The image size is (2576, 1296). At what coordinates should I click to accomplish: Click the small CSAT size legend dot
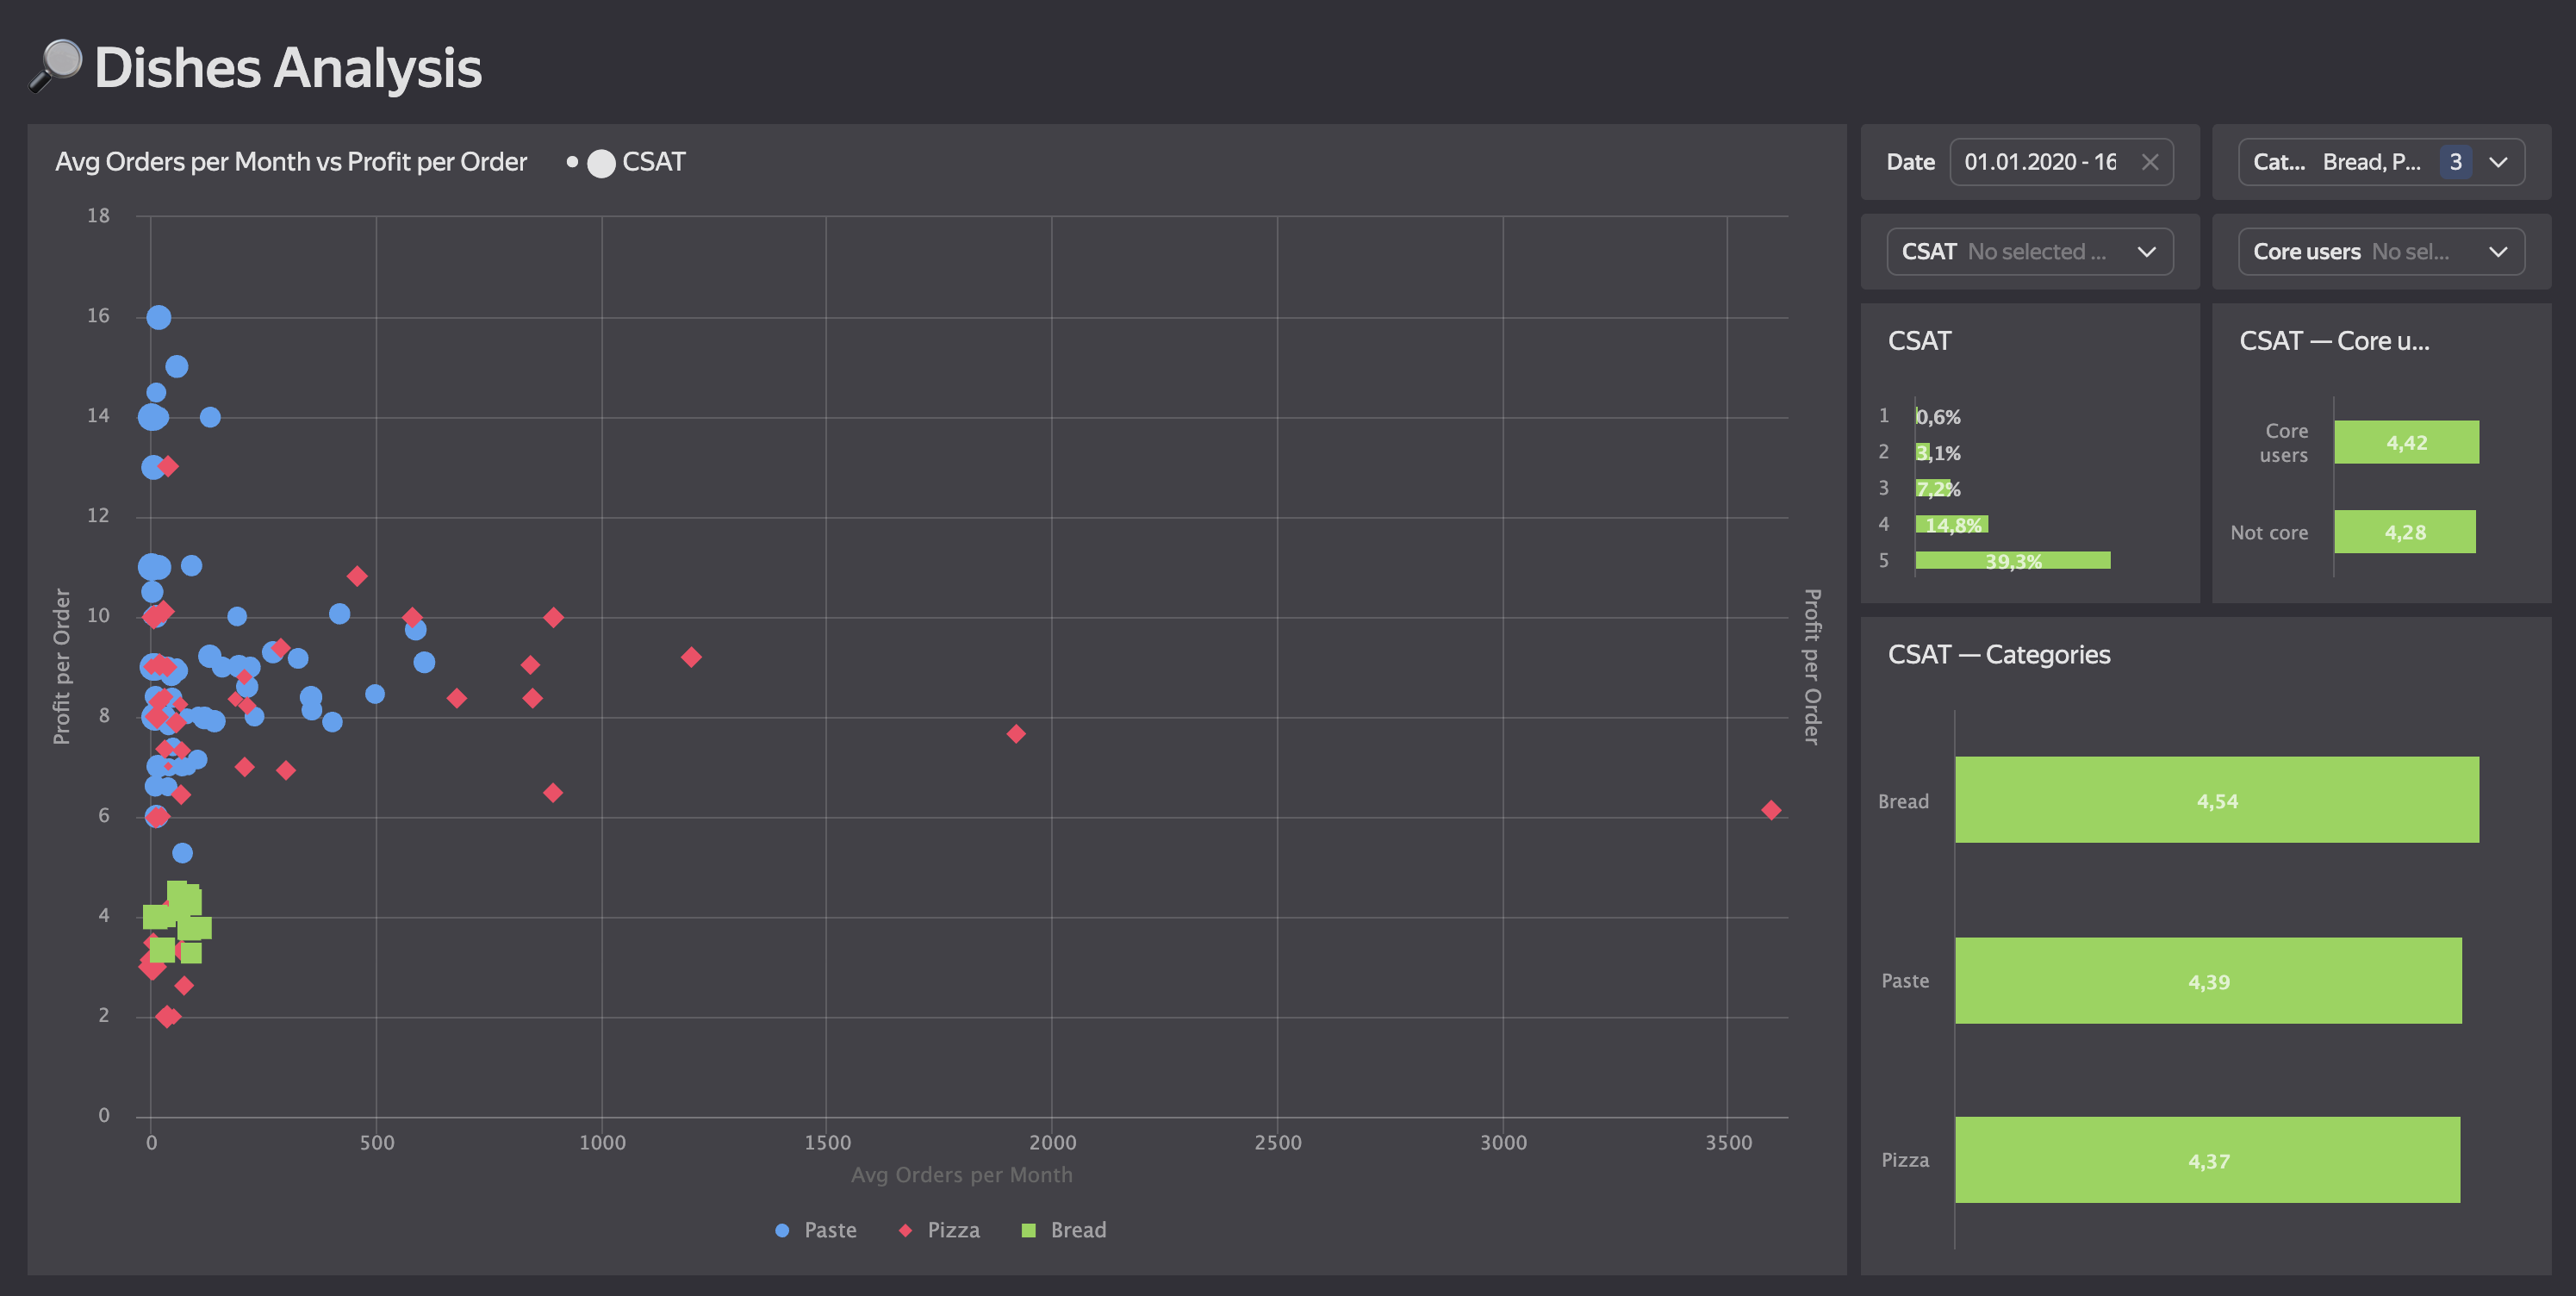571,162
